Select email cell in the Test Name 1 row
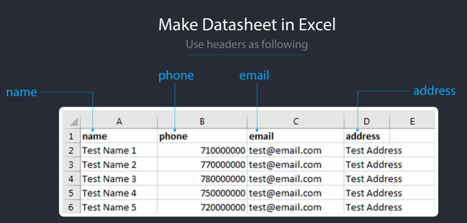This screenshot has width=467, height=223. pyautogui.click(x=295, y=150)
